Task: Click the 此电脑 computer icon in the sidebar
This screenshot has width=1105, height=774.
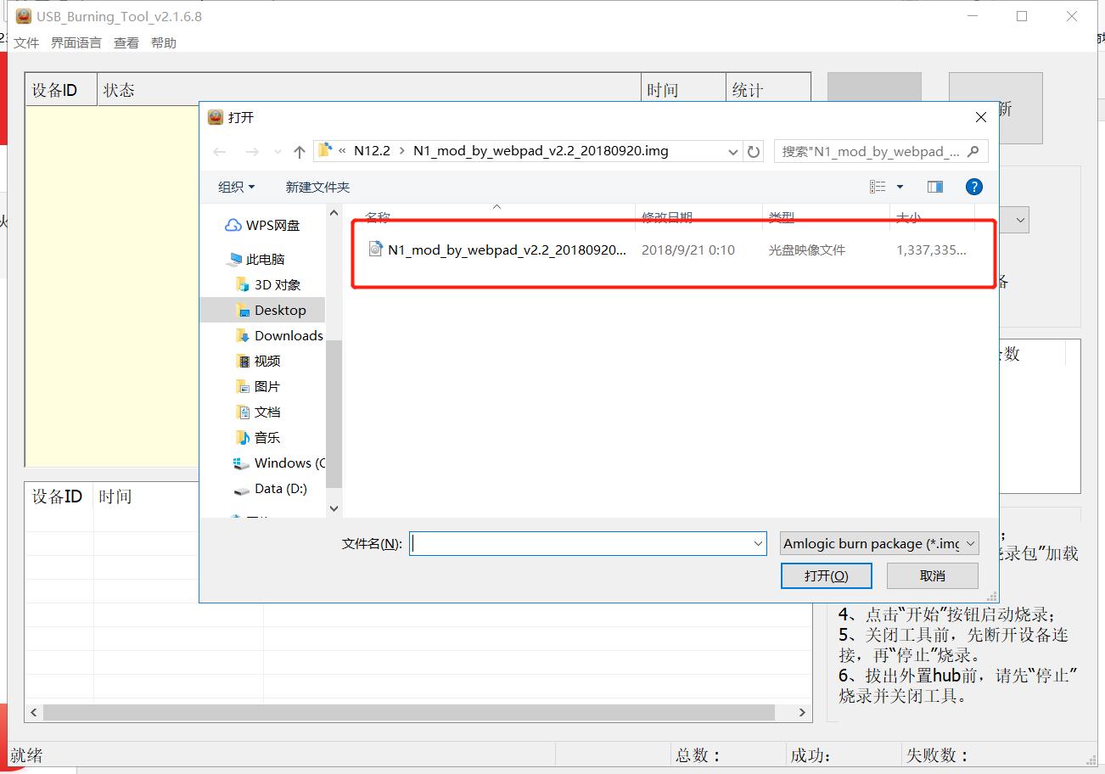Action: 234,260
